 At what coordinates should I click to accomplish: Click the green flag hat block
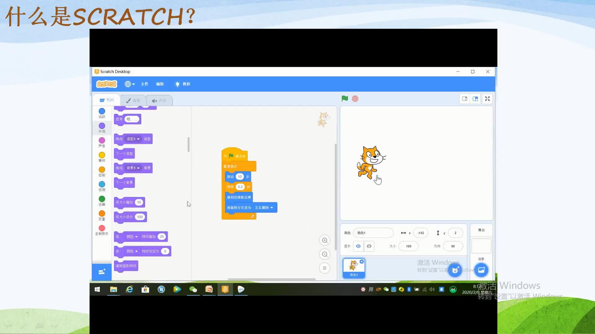[235, 156]
